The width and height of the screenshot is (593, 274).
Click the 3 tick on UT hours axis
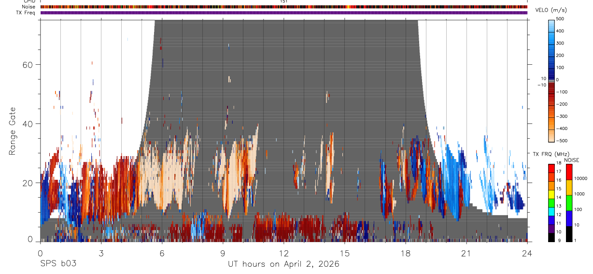[101, 253]
